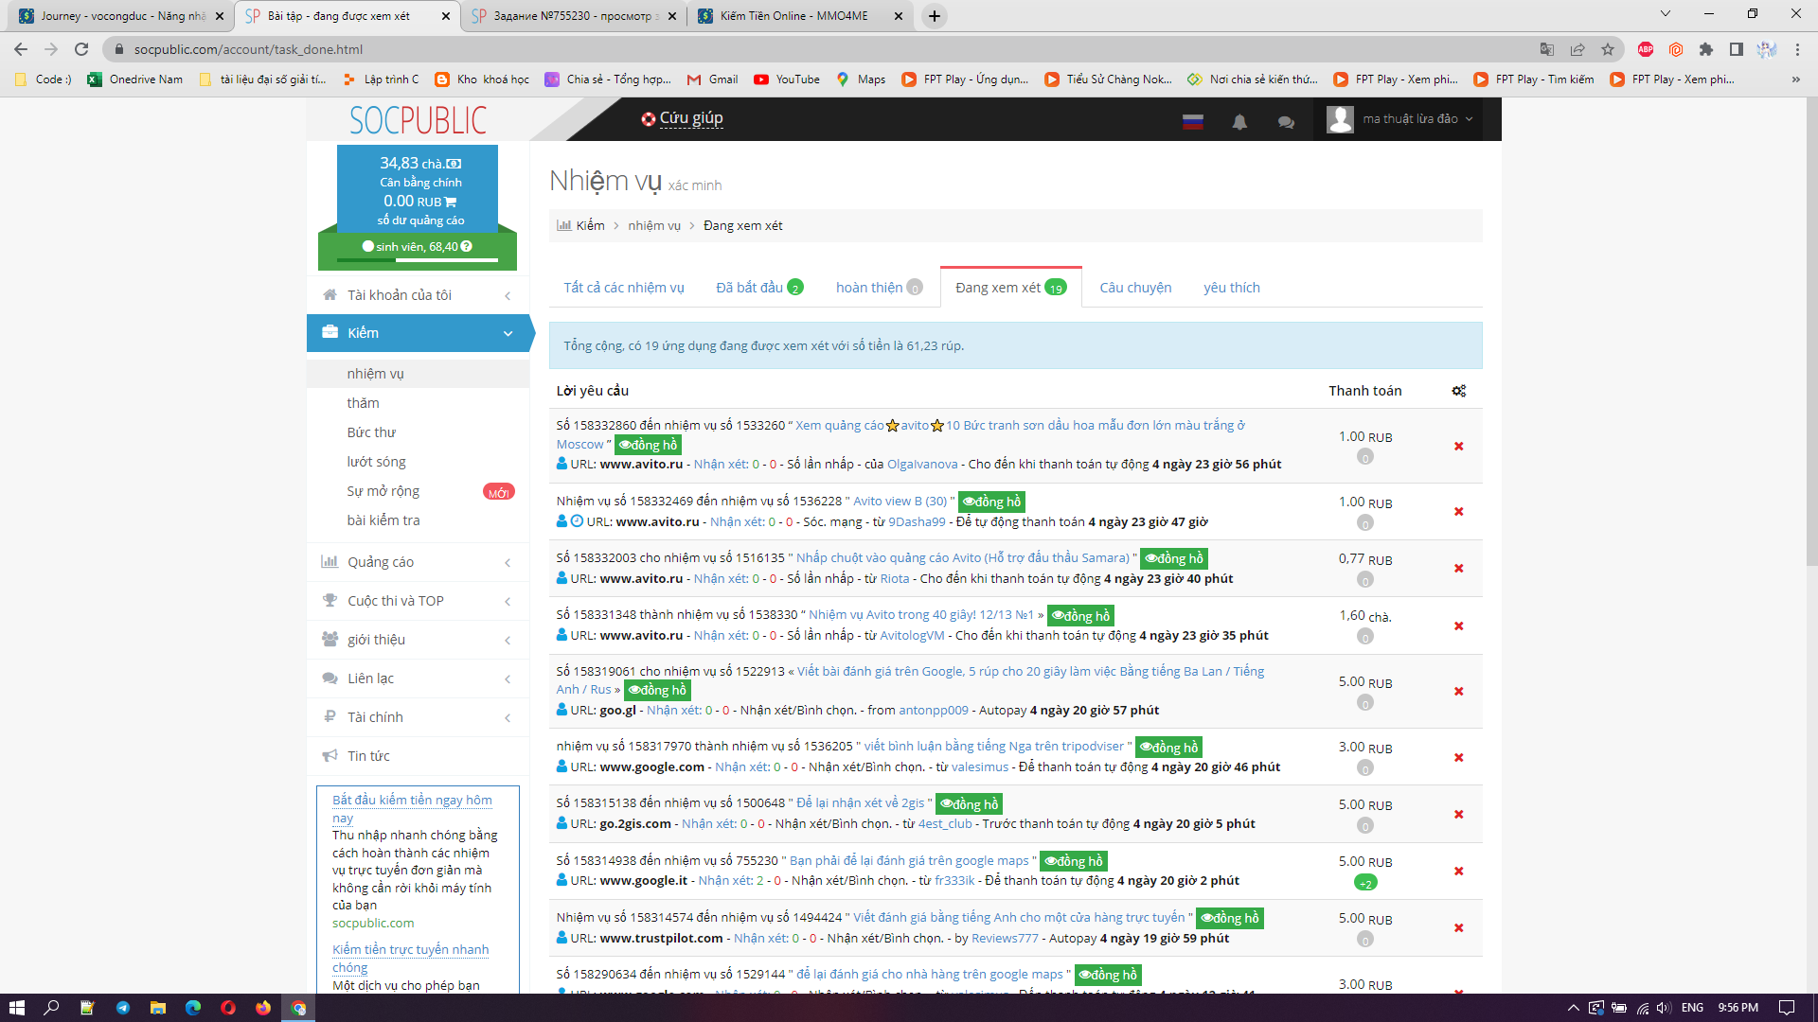Click the notification bell icon
The image size is (1818, 1022).
click(1239, 121)
